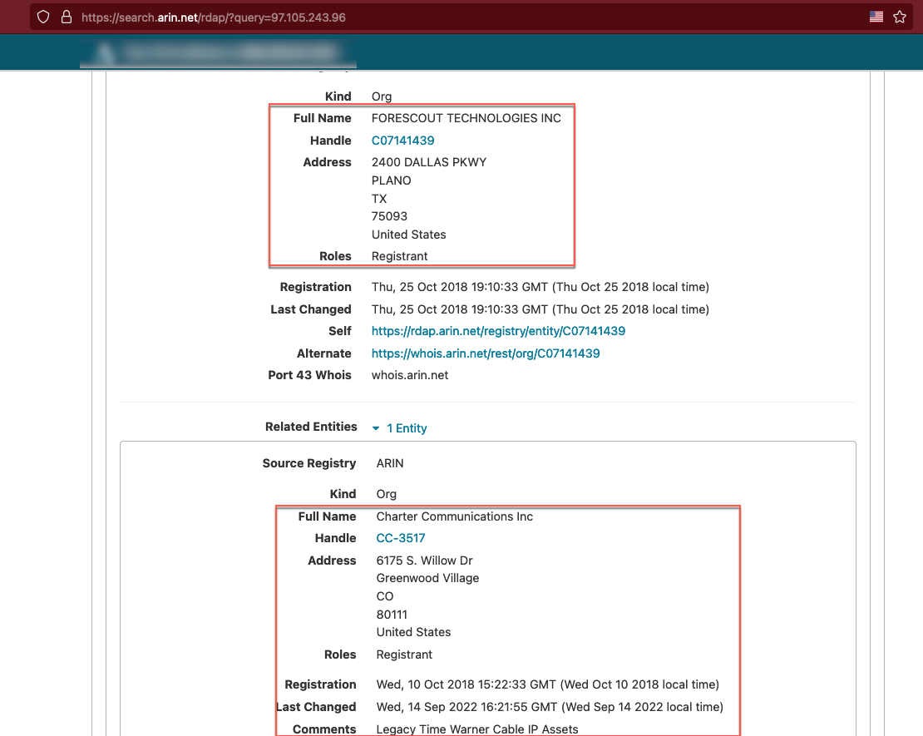Image resolution: width=923 pixels, height=736 pixels.
Task: Click the 2400 DALLAS PKWY address line
Action: pos(429,162)
